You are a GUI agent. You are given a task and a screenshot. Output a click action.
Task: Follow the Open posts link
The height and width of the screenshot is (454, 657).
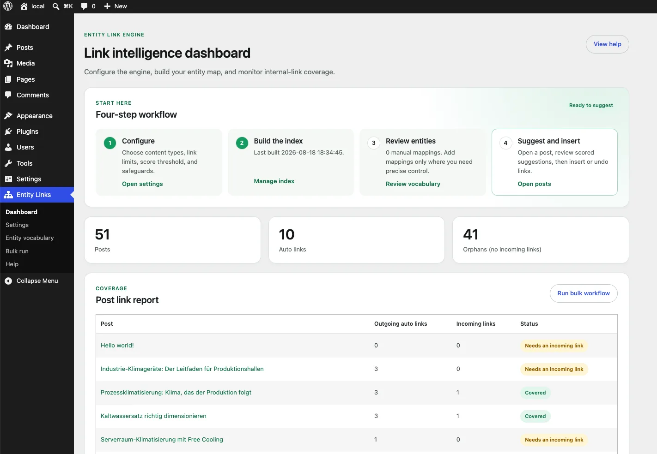tap(534, 184)
